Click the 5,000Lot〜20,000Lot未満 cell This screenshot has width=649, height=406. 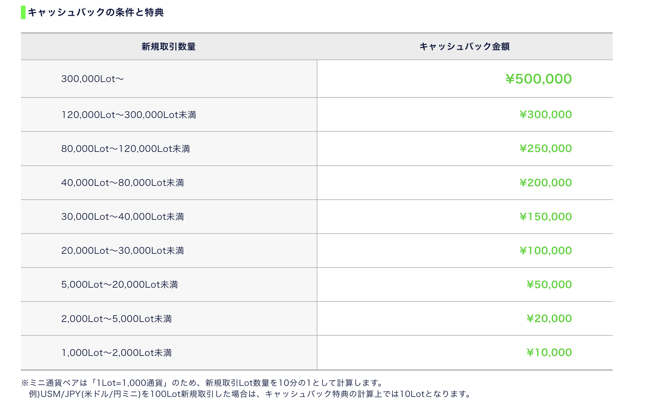(119, 285)
